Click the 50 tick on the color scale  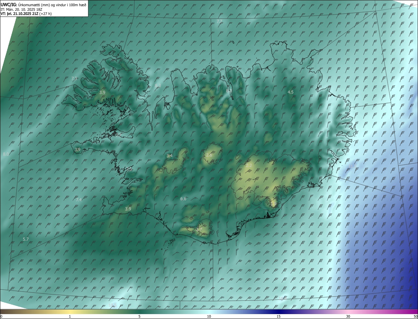[416, 317]
